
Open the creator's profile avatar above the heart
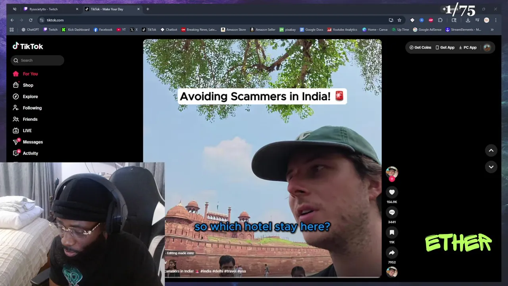(392, 172)
